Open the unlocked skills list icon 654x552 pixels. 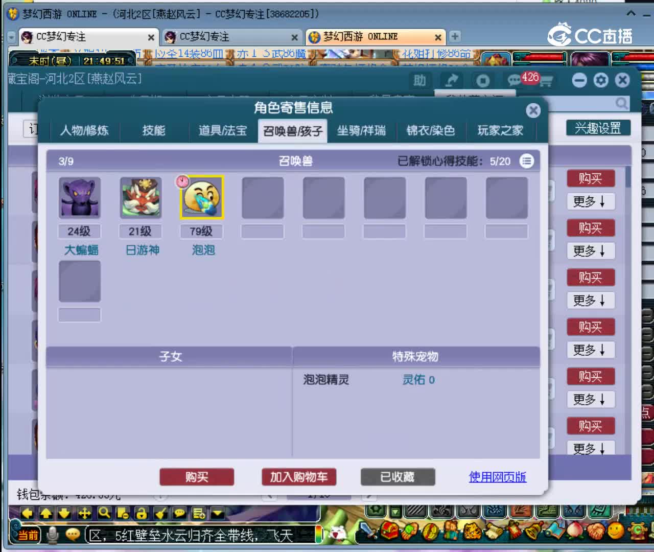[x=527, y=161]
